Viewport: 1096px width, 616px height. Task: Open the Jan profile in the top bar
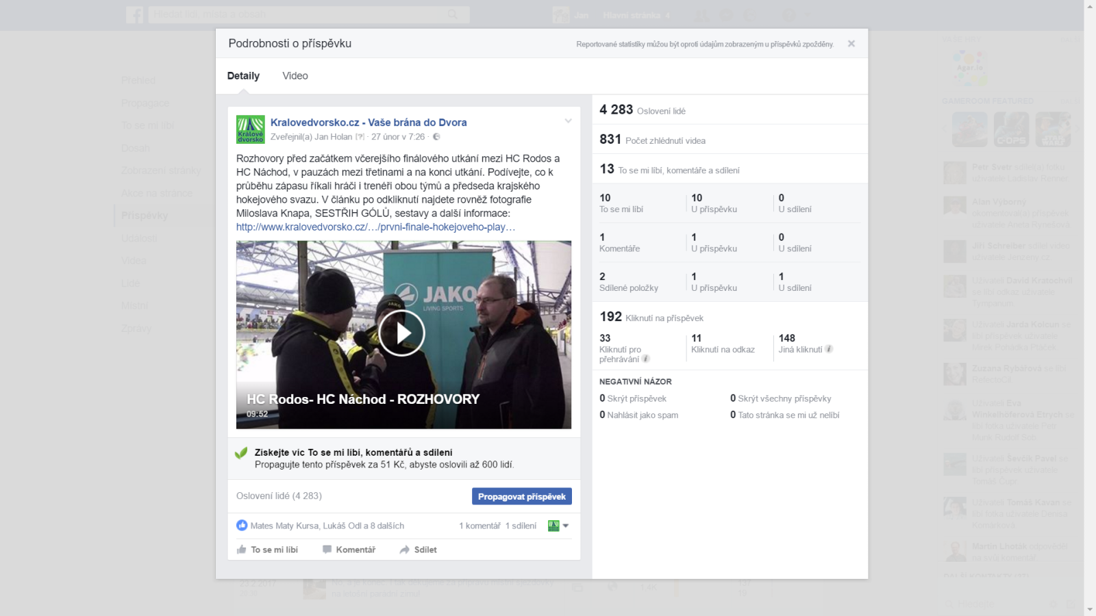571,15
